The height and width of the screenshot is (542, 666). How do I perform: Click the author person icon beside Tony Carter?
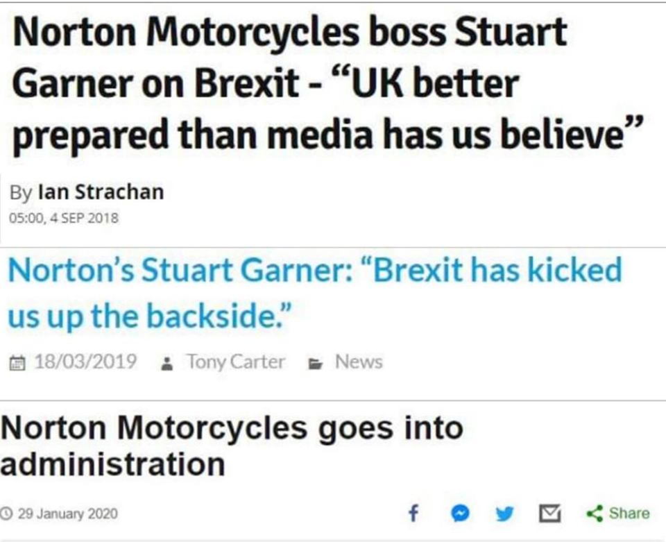pos(166,361)
